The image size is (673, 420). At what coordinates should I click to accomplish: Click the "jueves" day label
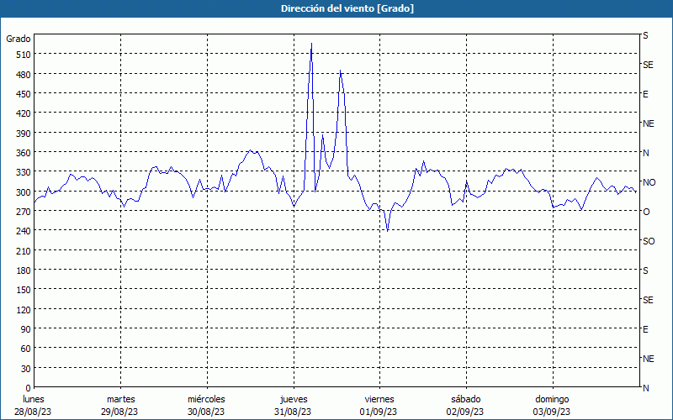294,400
